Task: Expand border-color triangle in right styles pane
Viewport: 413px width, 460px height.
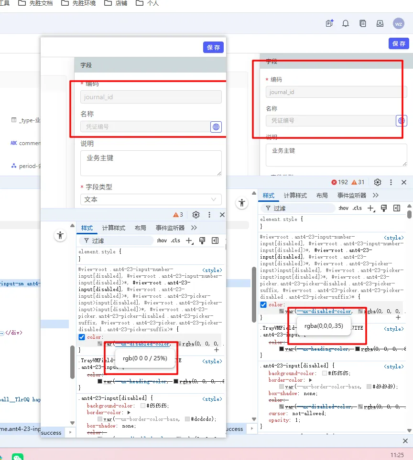Action: [311, 380]
